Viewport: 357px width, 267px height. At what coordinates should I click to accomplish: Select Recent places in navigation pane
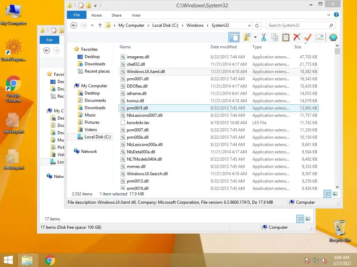point(93,71)
